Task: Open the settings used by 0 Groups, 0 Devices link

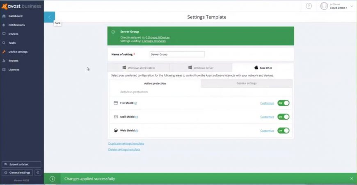Action: point(154,41)
